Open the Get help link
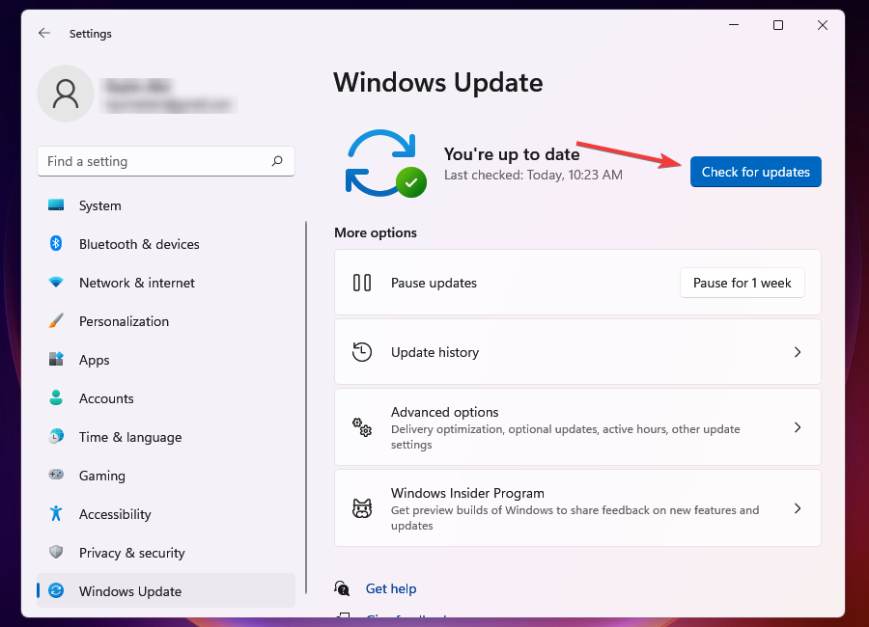Screen dimensions: 869x627 point(391,588)
